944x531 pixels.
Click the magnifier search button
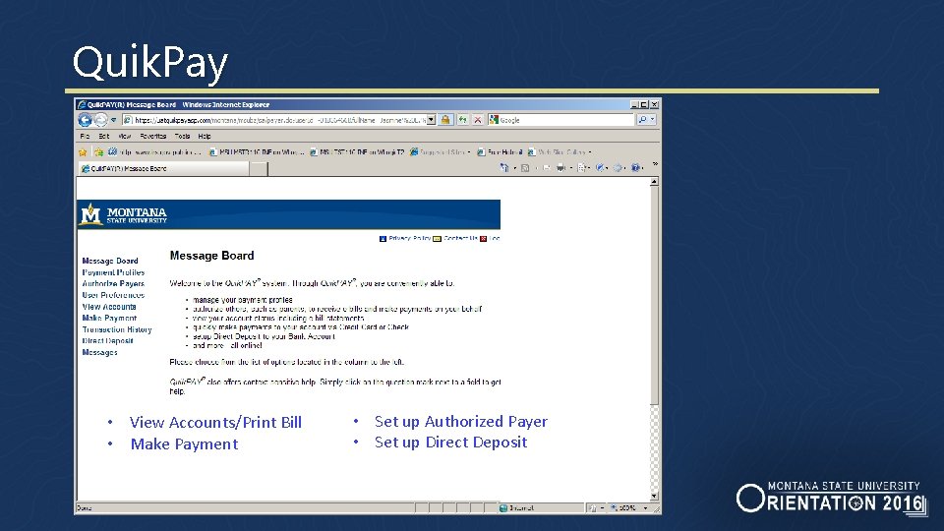point(642,120)
